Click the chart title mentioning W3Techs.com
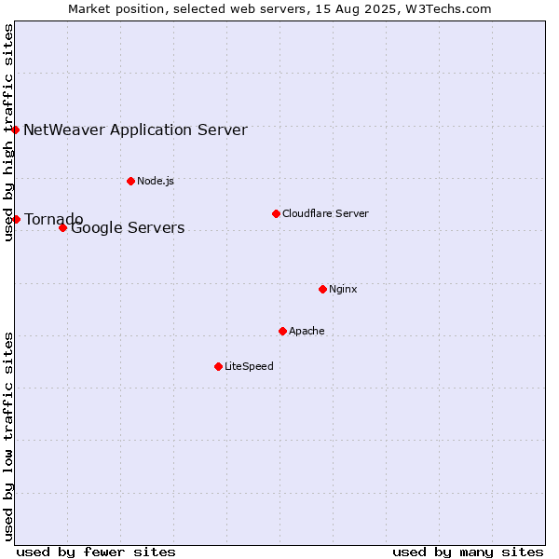 click(279, 9)
